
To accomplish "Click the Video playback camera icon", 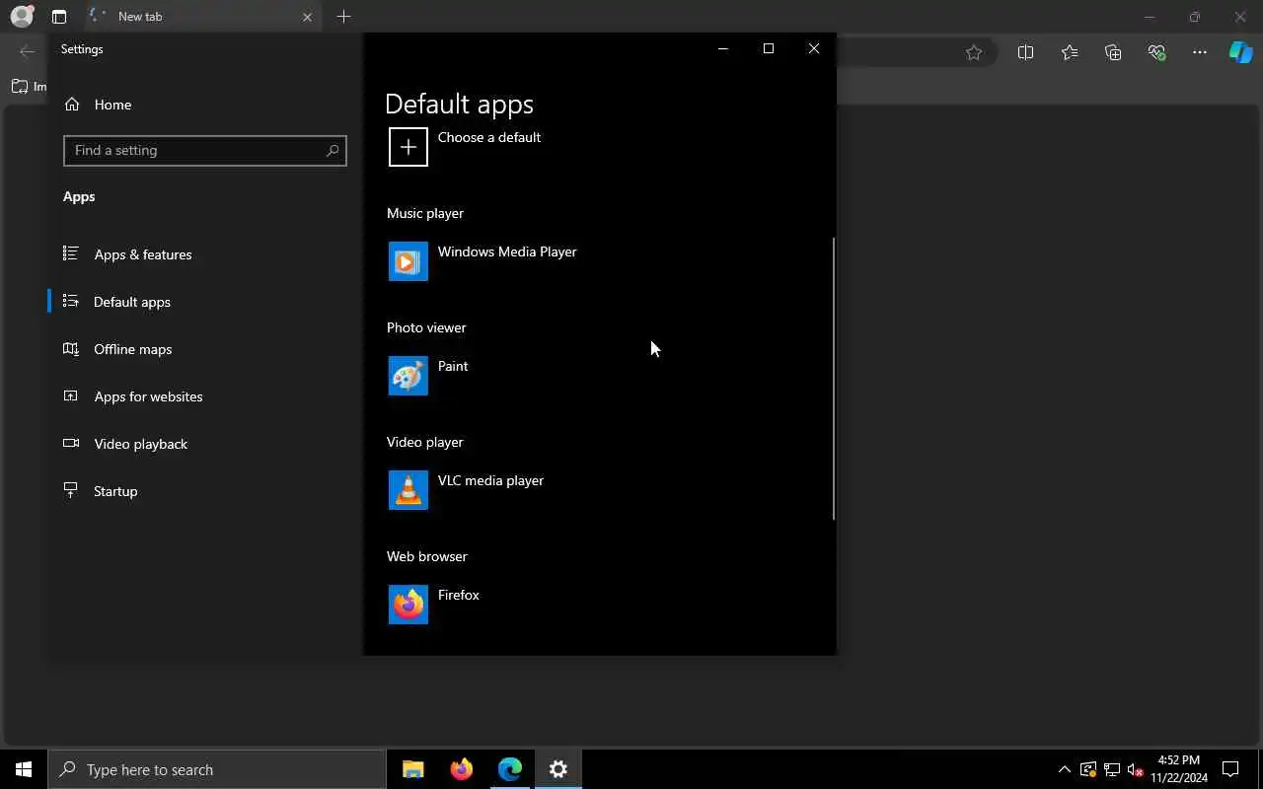I will pyautogui.click(x=70, y=443).
